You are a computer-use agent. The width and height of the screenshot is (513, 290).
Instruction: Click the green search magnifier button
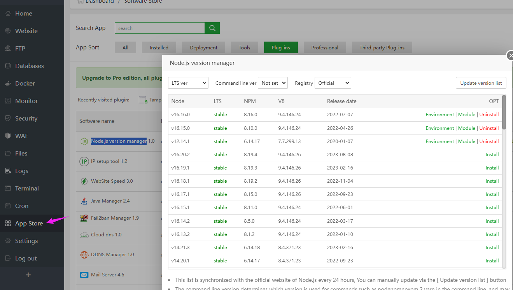[212, 28]
